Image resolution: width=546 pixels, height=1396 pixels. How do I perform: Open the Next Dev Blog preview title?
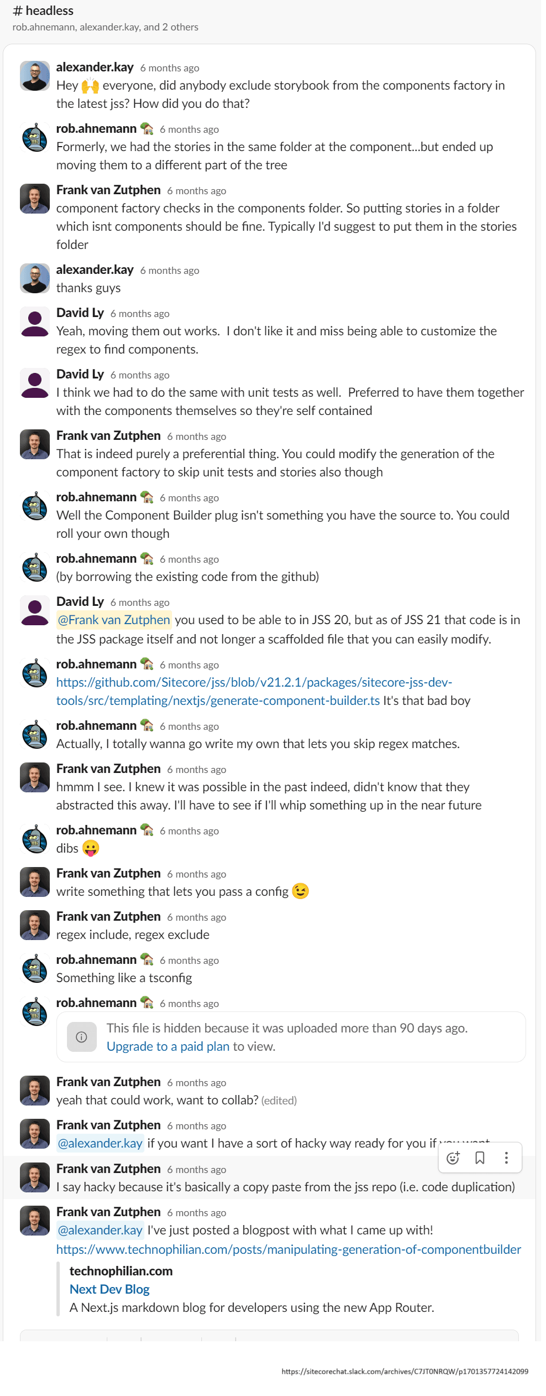(109, 1289)
